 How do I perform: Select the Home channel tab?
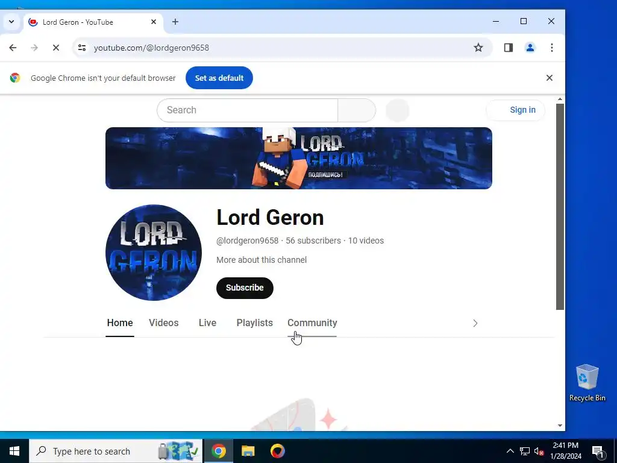120,323
